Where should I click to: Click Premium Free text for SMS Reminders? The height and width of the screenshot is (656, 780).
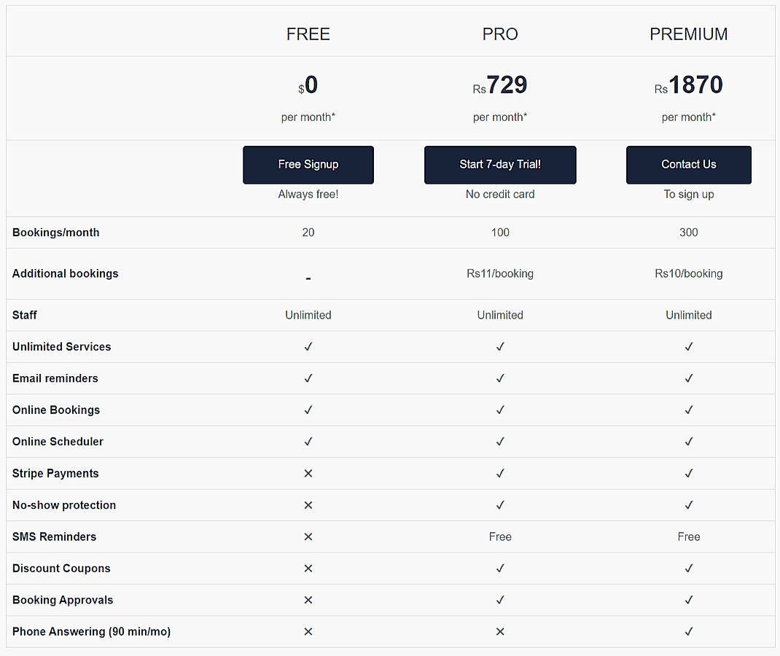(688, 536)
